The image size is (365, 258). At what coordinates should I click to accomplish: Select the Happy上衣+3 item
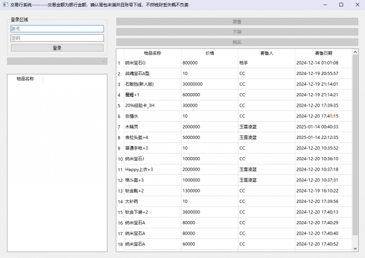(x=152, y=170)
